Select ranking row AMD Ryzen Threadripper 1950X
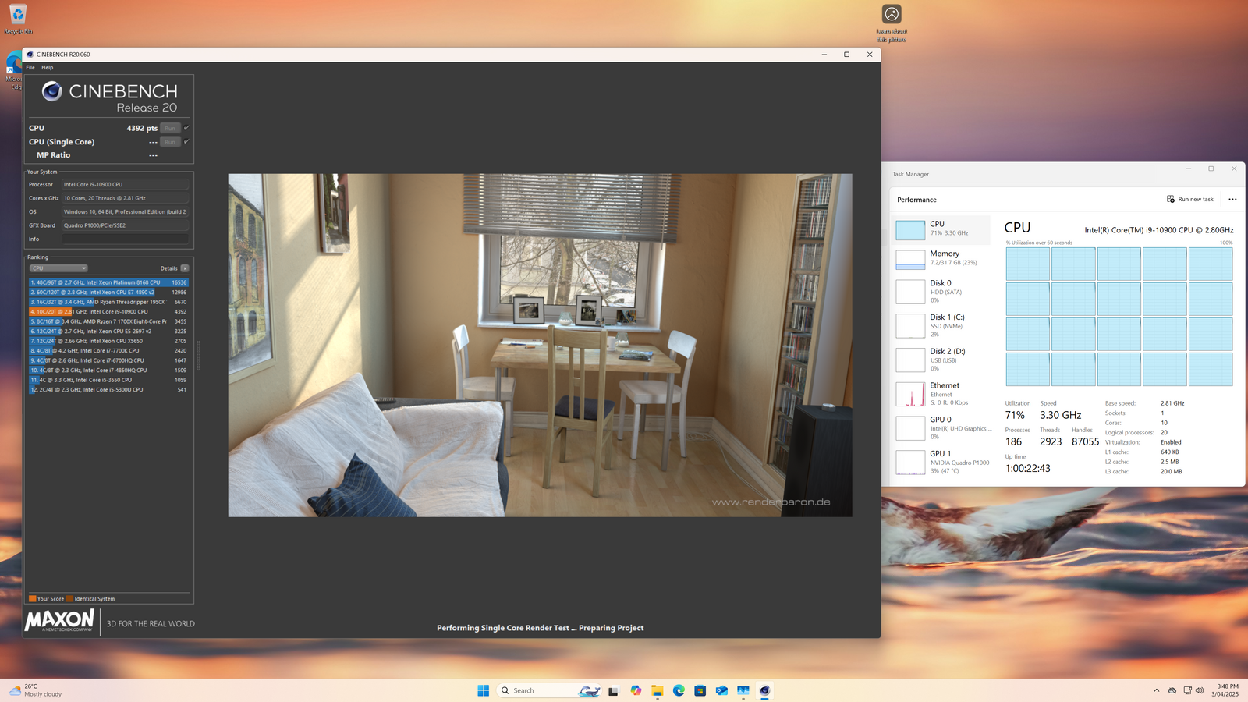This screenshot has width=1248, height=702. pyautogui.click(x=108, y=302)
